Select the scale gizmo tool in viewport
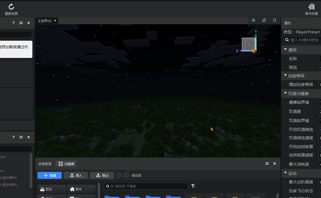This screenshot has height=198, width=321. (x=275, y=20)
